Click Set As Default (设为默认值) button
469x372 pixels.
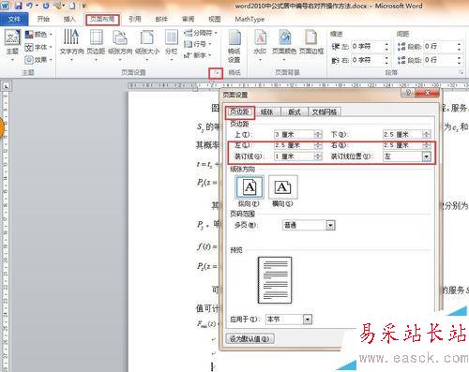point(250,339)
